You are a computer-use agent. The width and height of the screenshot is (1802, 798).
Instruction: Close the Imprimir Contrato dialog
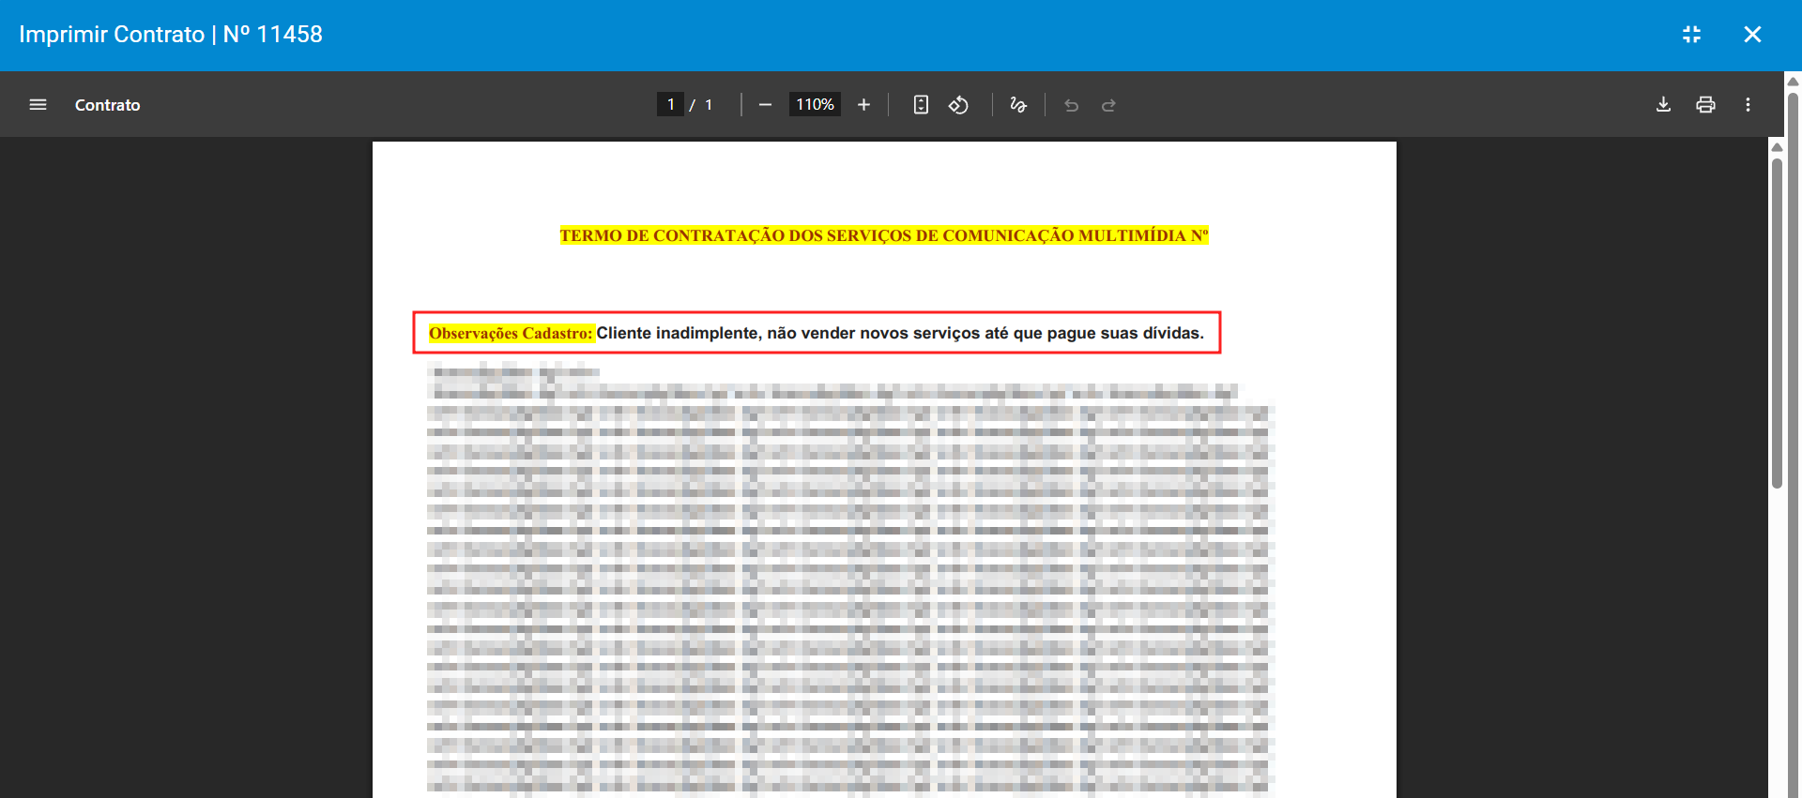coord(1752,35)
